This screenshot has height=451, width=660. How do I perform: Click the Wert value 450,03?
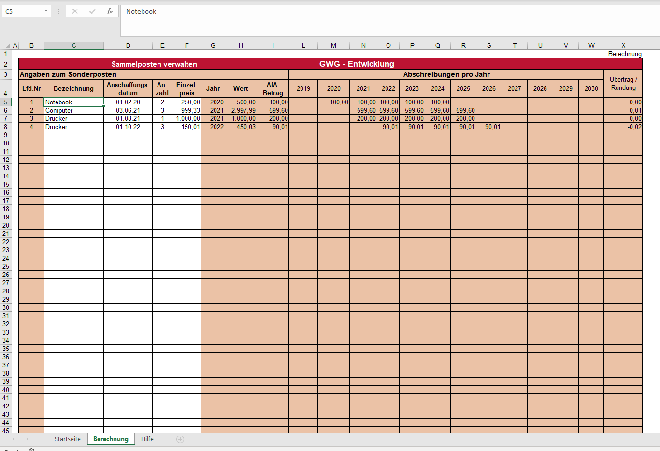click(241, 127)
